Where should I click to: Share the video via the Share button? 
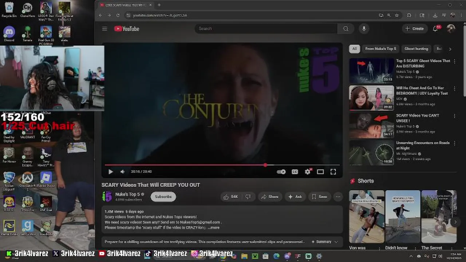pyautogui.click(x=270, y=196)
